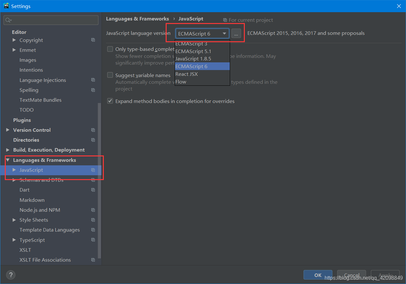Expand the Version Control node
406x284 pixels.
click(8, 130)
